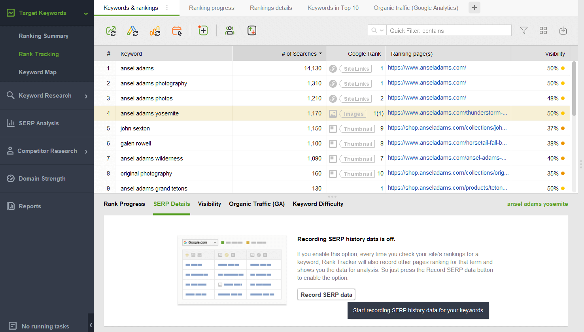Click the orange update-metrics chart icon
The image size is (584, 332).
(155, 31)
